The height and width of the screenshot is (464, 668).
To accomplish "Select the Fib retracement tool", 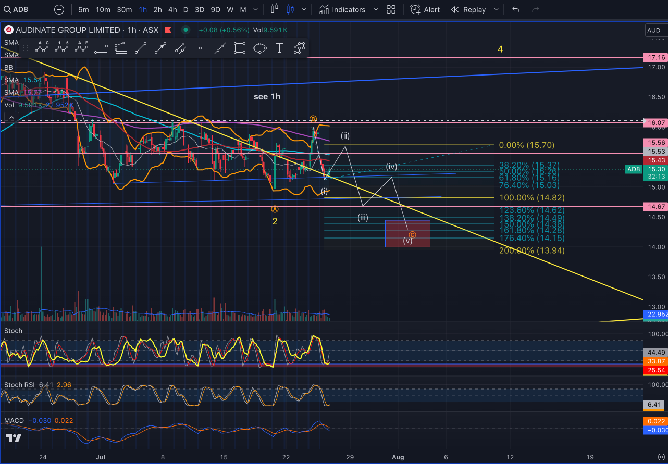I will 101,48.
